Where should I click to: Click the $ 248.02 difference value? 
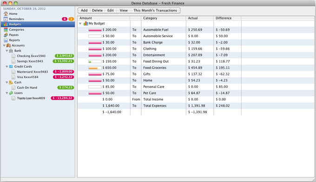click(223, 106)
